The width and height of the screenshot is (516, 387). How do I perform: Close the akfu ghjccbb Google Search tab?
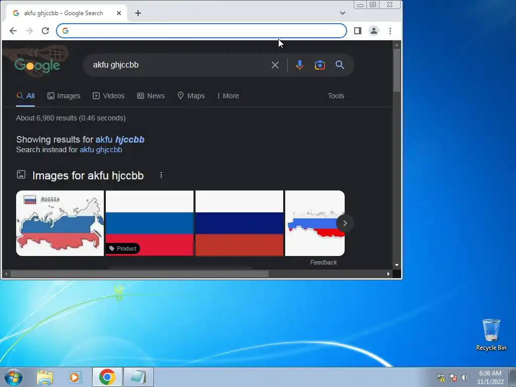point(119,13)
